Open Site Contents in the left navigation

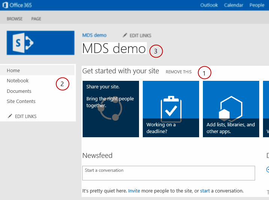click(x=21, y=101)
